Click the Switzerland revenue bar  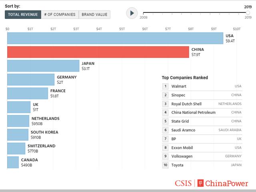click(16, 148)
